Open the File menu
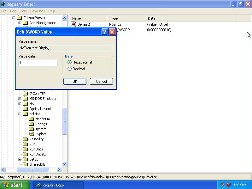252x189 pixels. 4,11
